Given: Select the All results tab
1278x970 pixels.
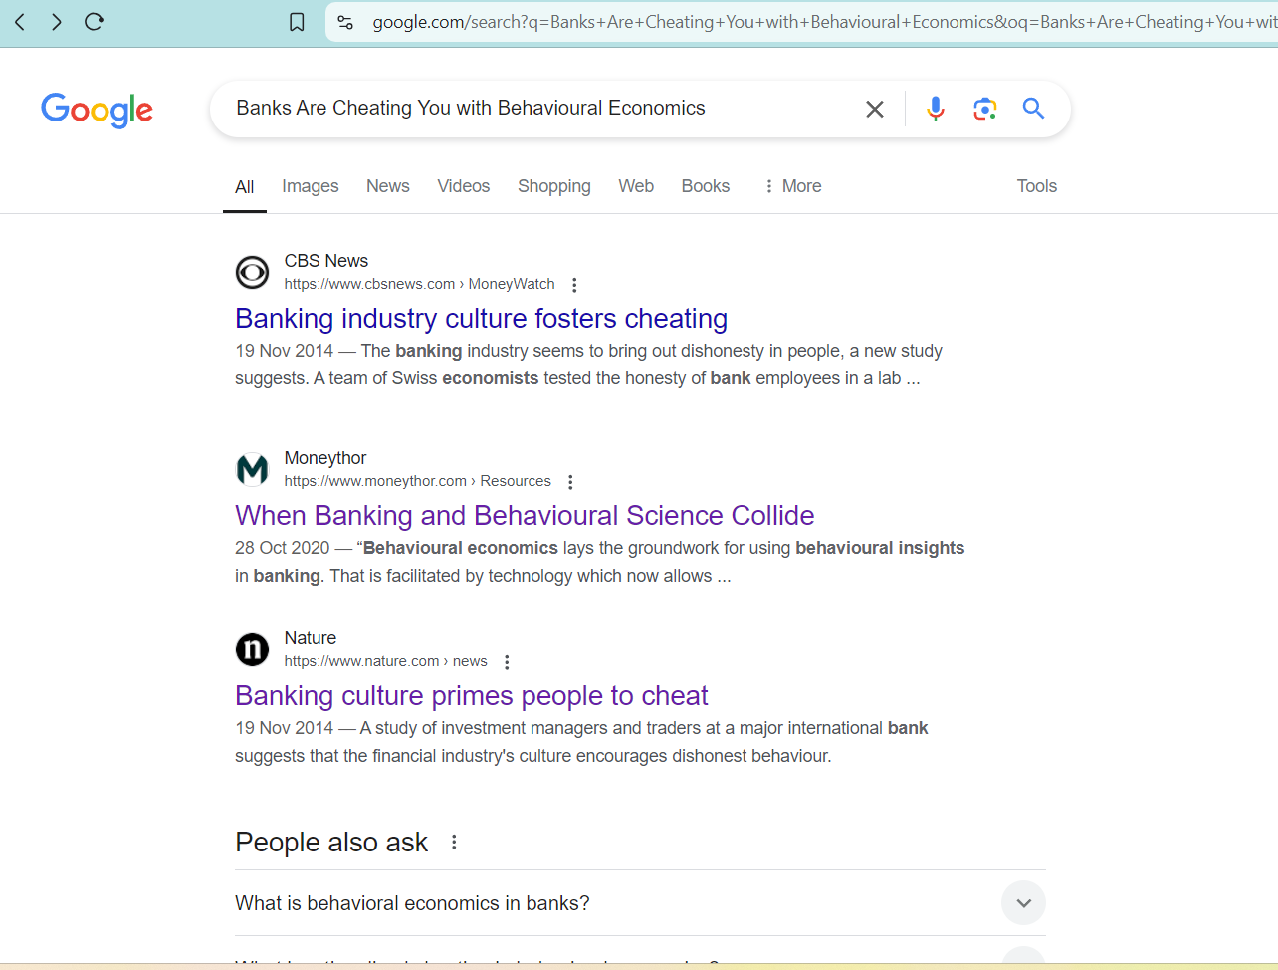Looking at the screenshot, I should 245,186.
